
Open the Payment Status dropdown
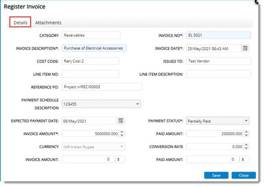click(x=246, y=121)
